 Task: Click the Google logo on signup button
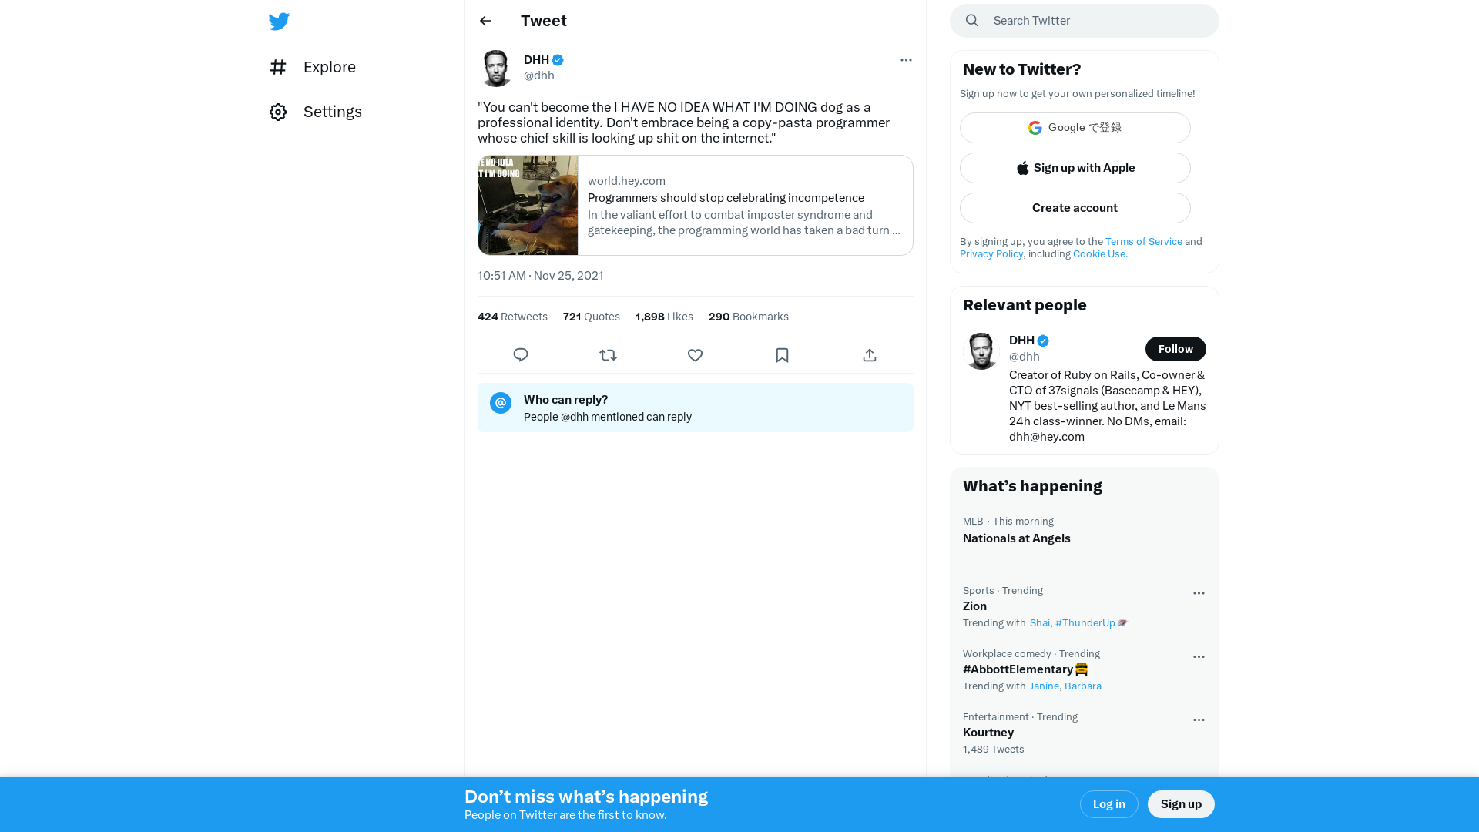coord(1035,128)
